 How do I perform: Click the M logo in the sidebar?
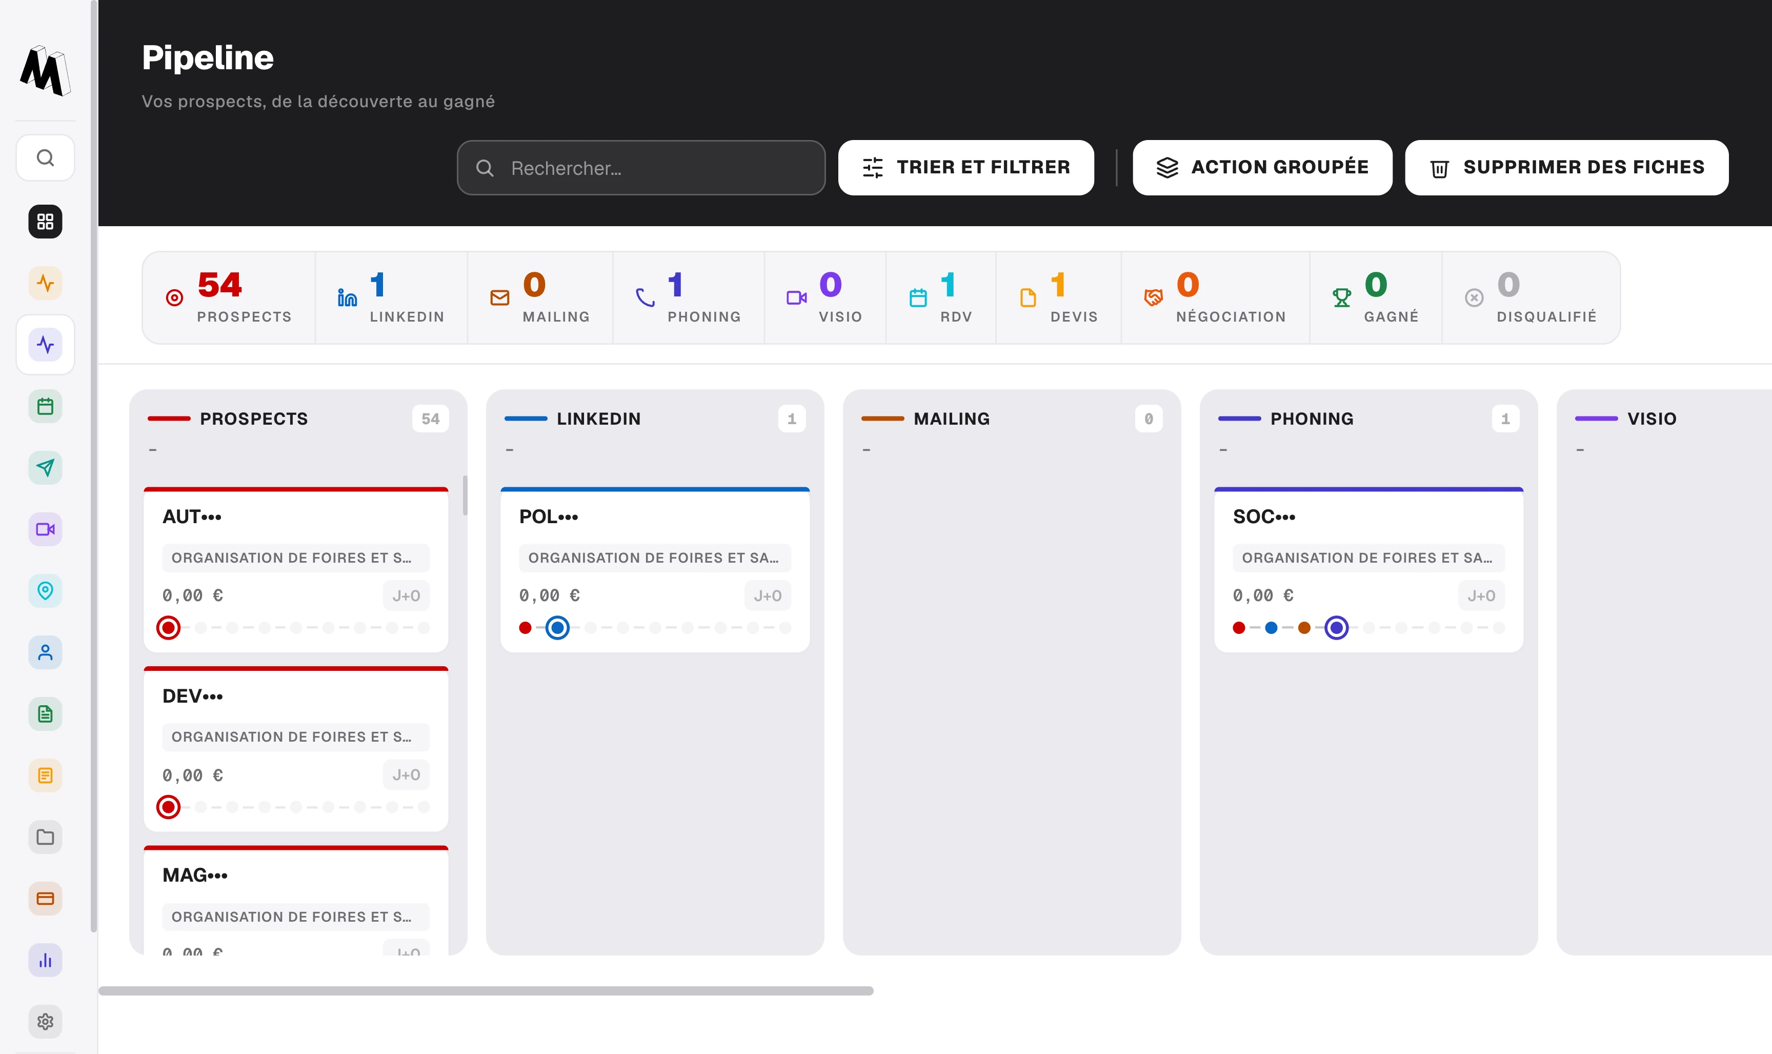[46, 71]
